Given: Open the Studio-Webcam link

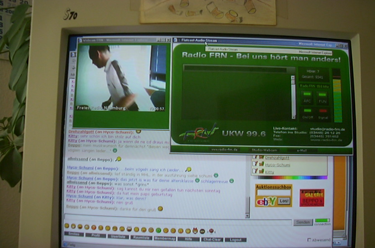Looking at the screenshot, I should tap(262, 150).
